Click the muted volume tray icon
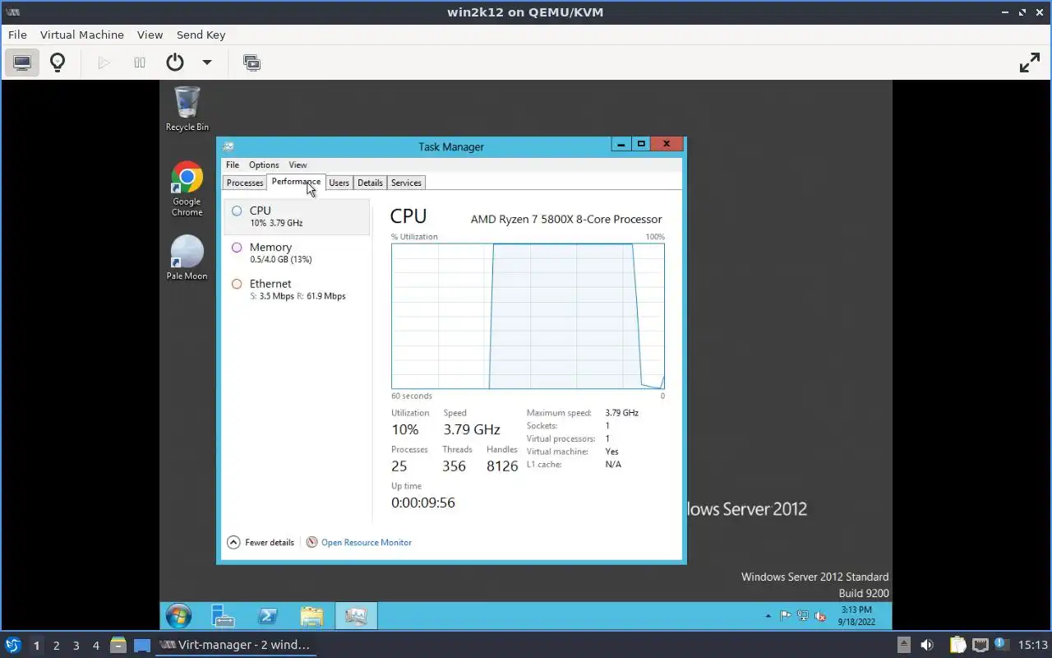 coord(819,615)
